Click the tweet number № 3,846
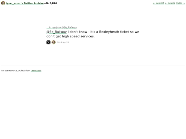The image size is (186, 139). point(51,3)
